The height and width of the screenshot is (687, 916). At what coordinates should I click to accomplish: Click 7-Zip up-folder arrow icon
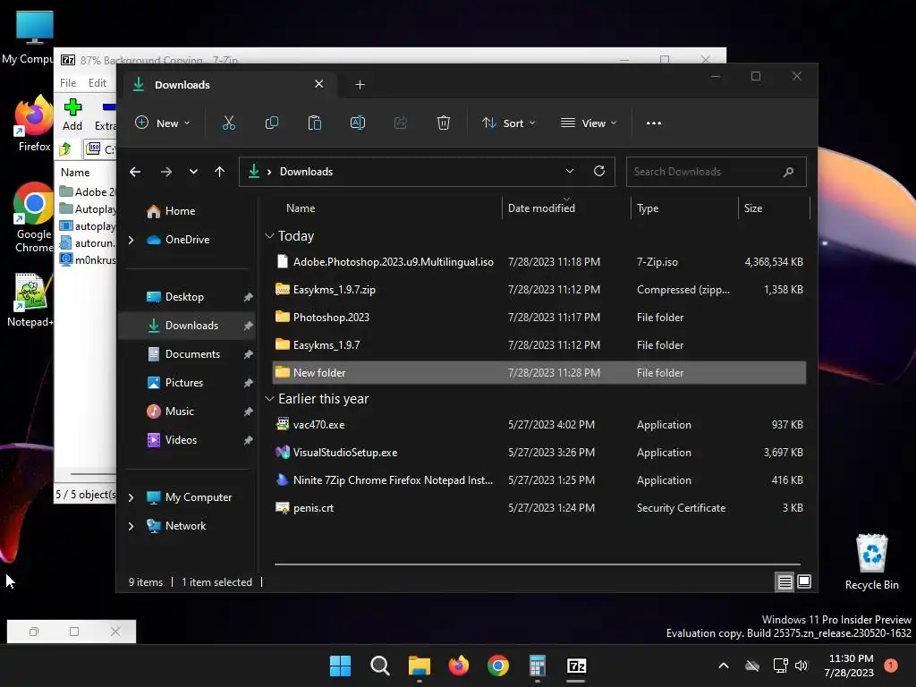click(65, 149)
